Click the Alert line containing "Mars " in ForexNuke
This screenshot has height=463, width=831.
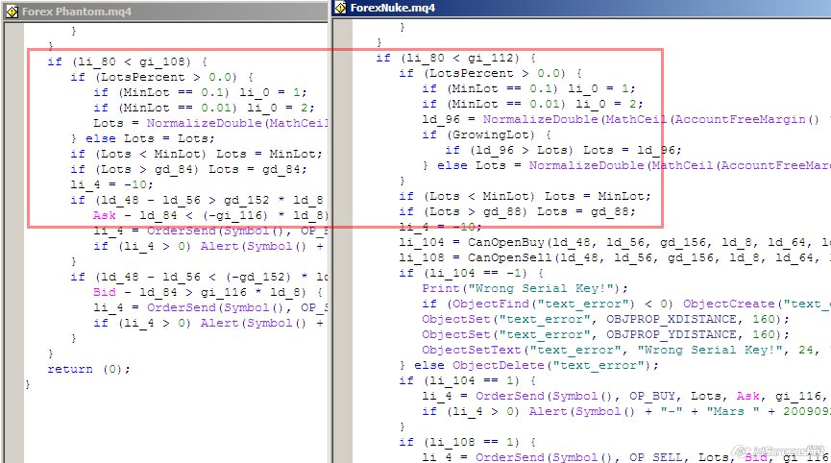tap(626, 411)
